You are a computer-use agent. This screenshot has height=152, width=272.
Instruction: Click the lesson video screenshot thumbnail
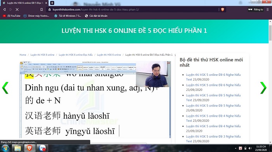tap(95, 99)
